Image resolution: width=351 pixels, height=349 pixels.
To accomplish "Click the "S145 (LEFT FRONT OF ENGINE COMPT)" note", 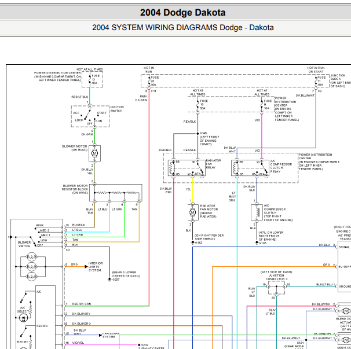I will (210, 139).
